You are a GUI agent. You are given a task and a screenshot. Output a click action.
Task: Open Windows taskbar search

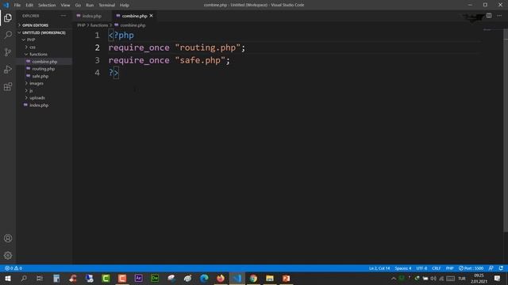coord(24,278)
